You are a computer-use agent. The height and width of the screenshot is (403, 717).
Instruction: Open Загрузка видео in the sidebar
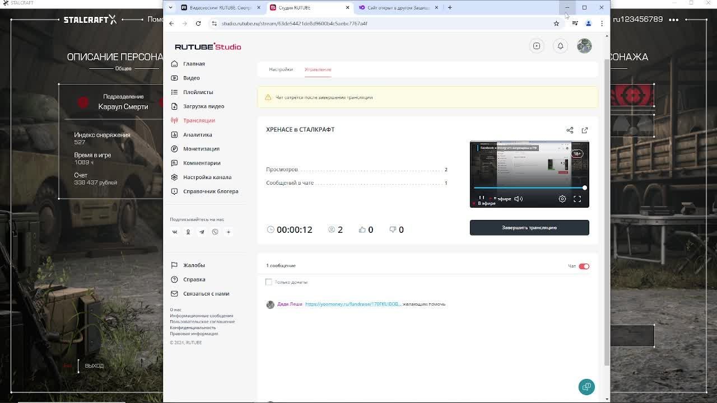click(x=203, y=106)
